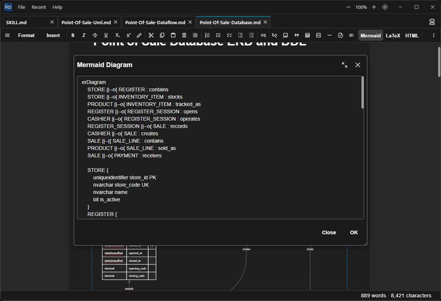Viewport: 441px width, 301px height.
Task: Insert a code block
Action: coord(318,36)
